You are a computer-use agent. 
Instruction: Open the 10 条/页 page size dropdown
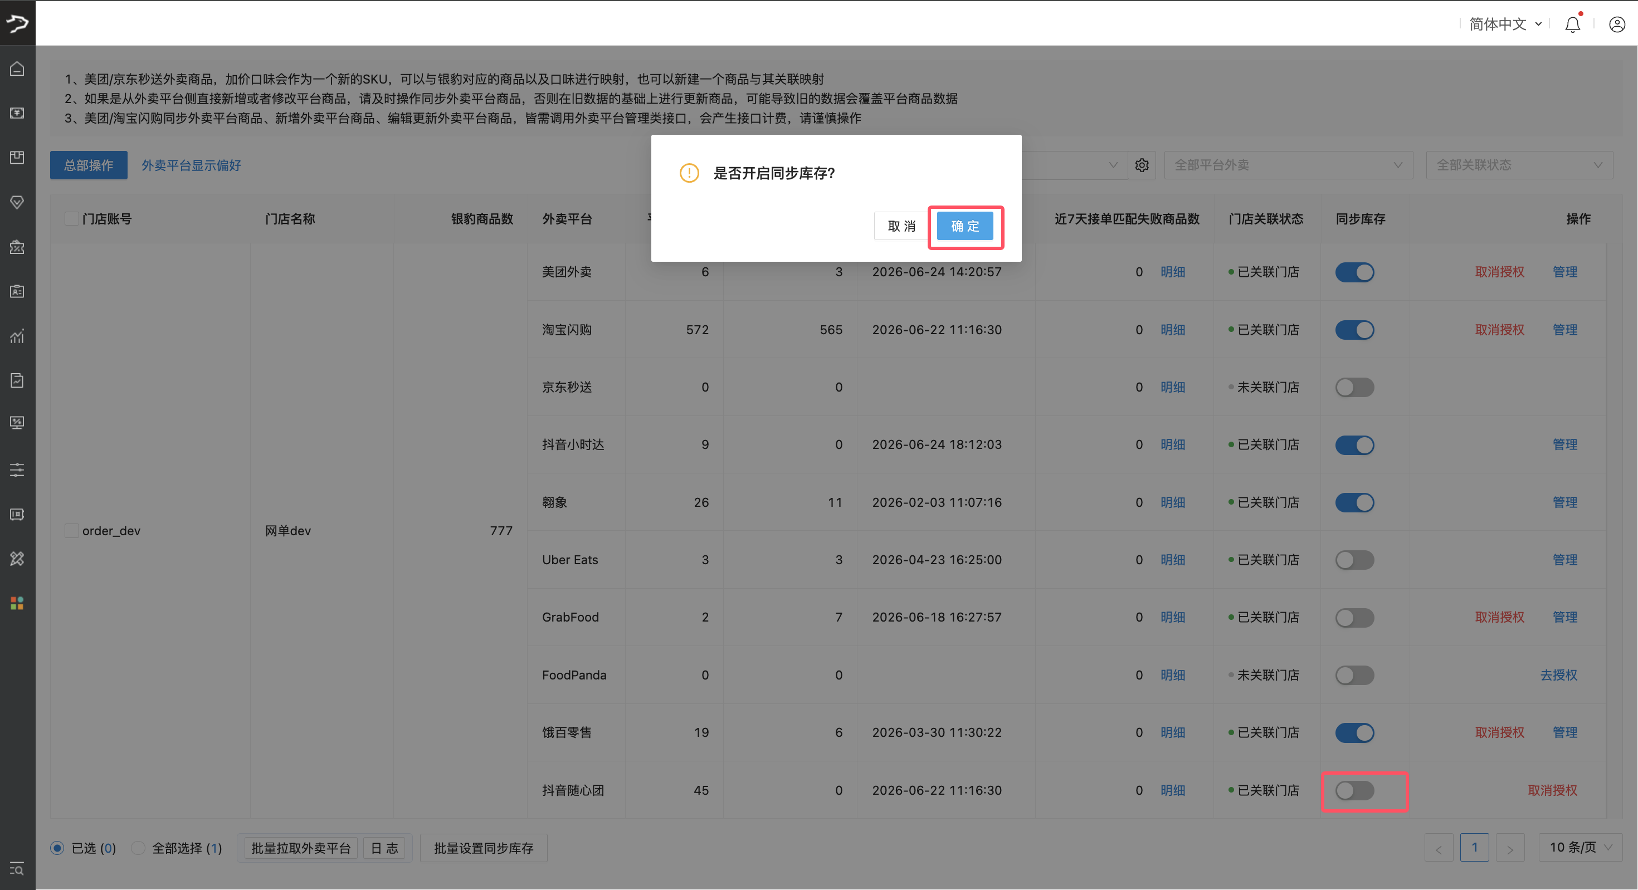[1580, 848]
